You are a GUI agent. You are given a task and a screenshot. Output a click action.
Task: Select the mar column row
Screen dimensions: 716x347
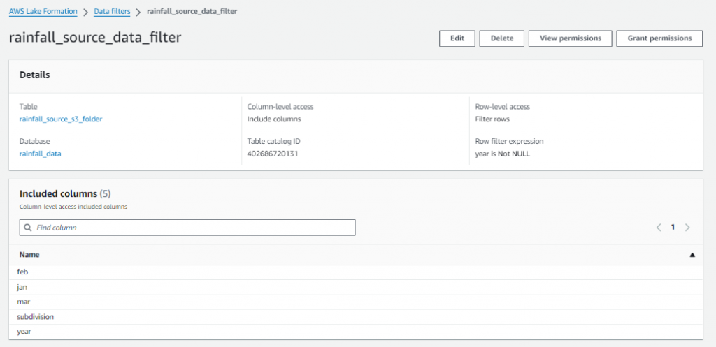click(x=23, y=302)
